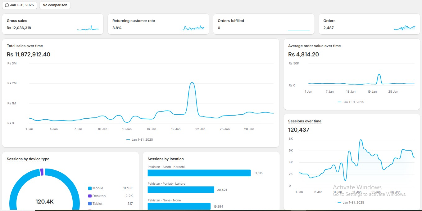Screen dimensions: 422x211
Task: Click the 16 Jan sessions peak
Action: pyautogui.click(x=361, y=140)
